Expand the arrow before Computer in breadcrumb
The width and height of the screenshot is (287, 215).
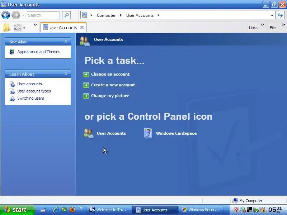pyautogui.click(x=91, y=15)
